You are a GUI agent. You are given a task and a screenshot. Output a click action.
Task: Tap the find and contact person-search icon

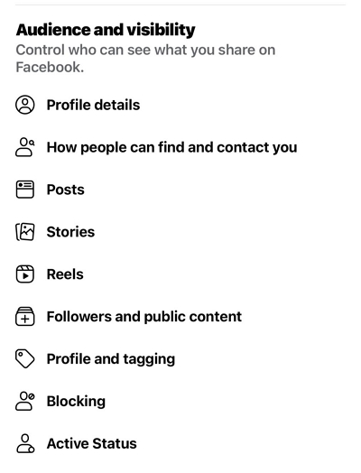[x=25, y=147]
